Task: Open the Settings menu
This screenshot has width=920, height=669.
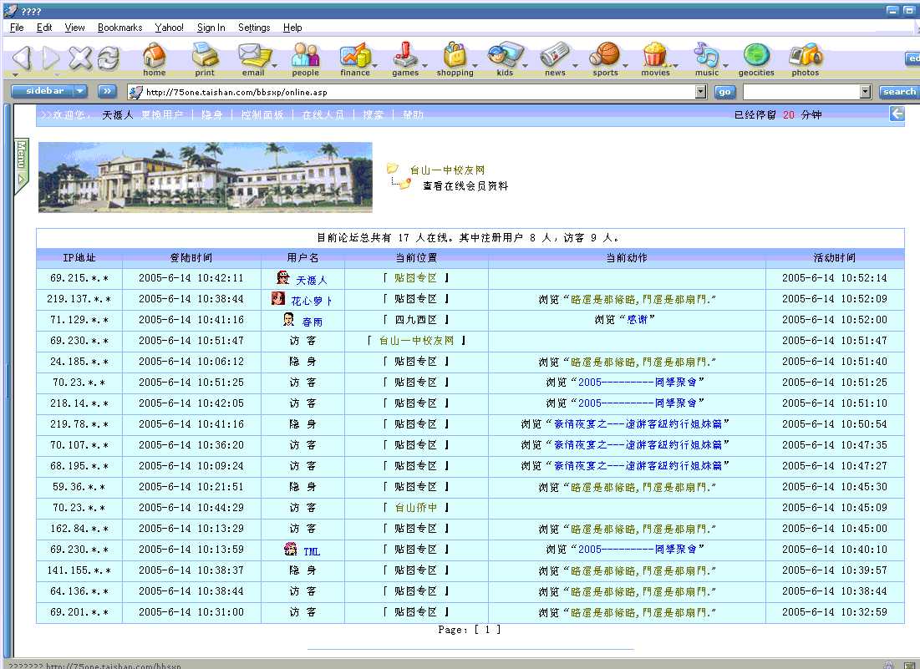Action: 254,28
